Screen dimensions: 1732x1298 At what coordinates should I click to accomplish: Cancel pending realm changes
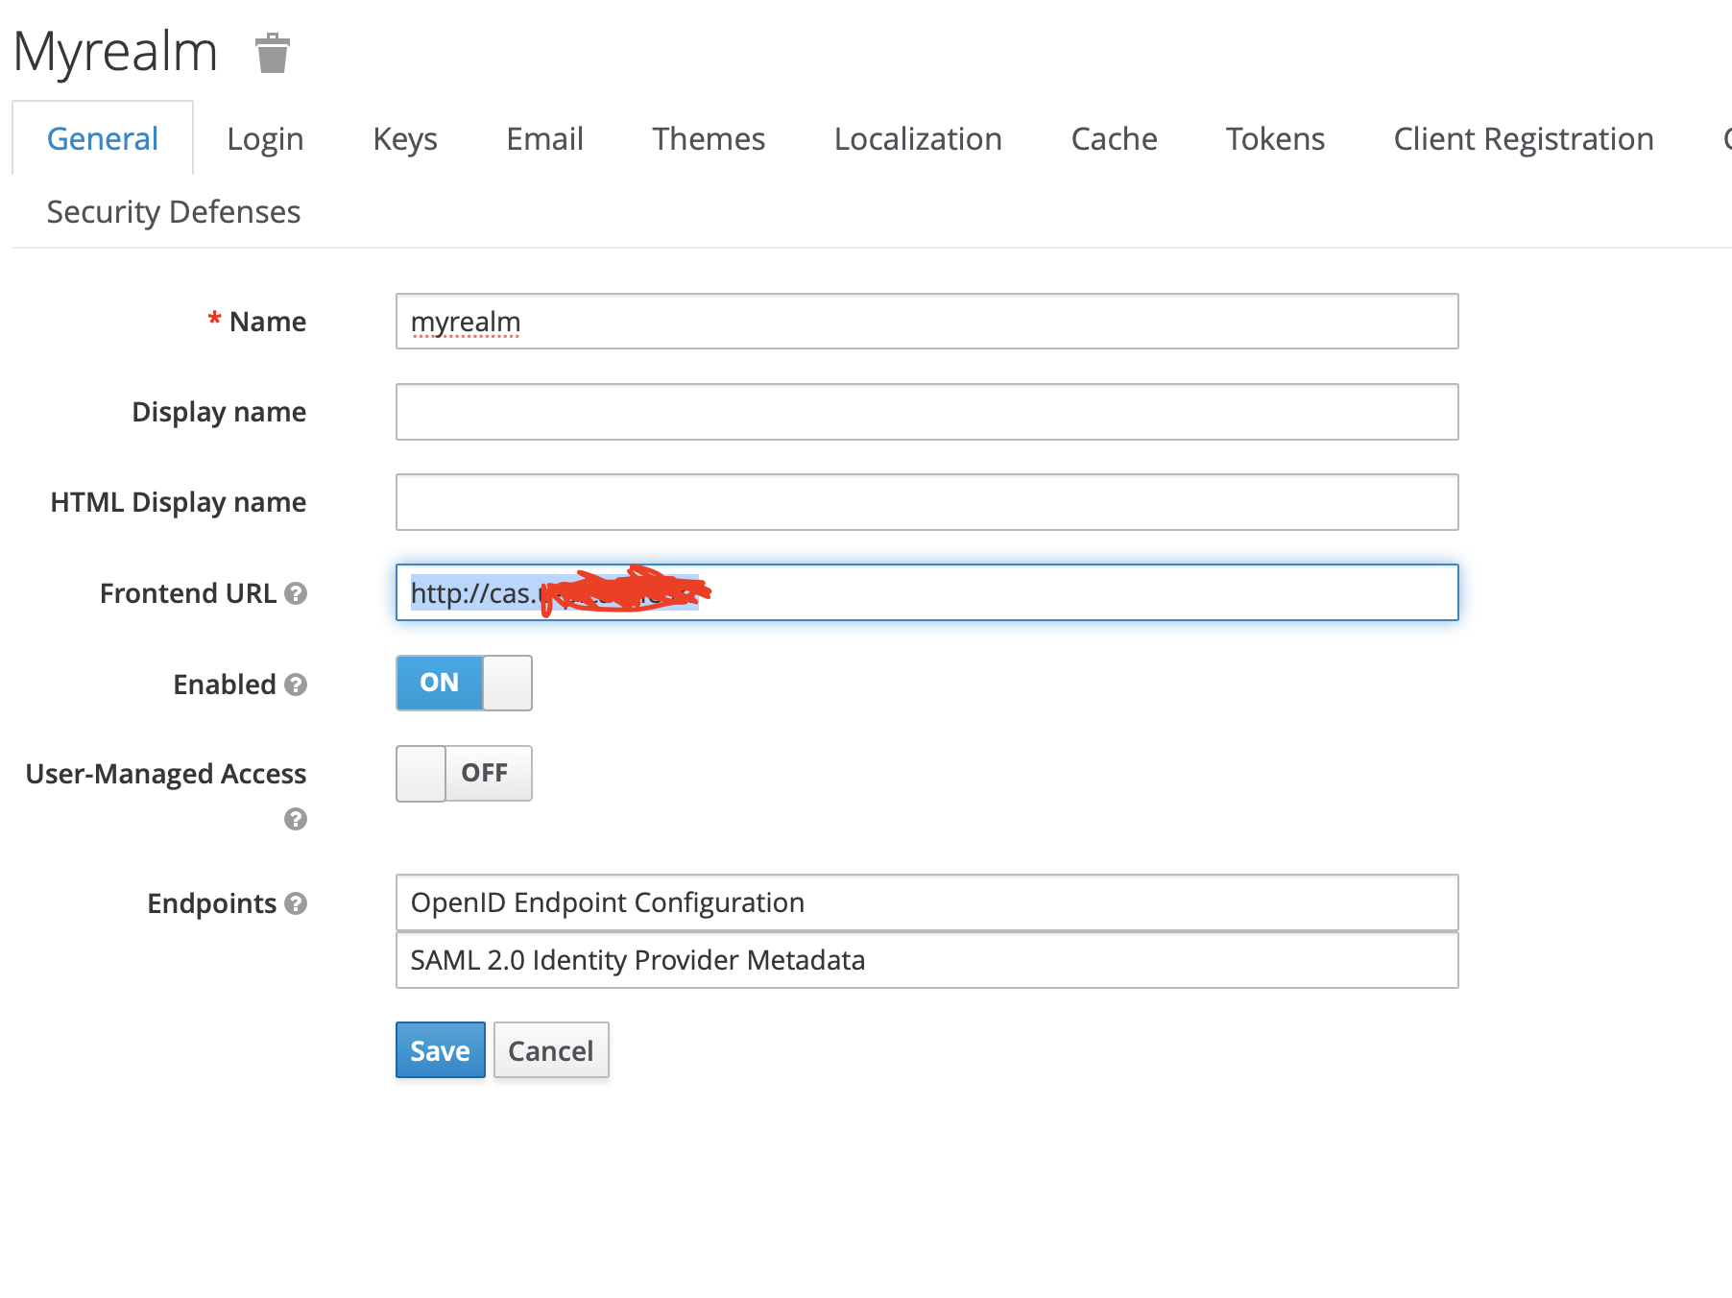[x=550, y=1050]
